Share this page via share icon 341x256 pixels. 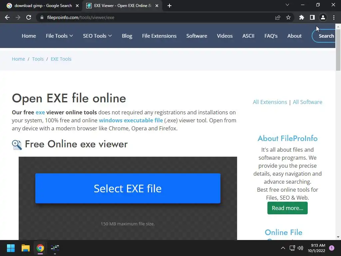tap(278, 17)
